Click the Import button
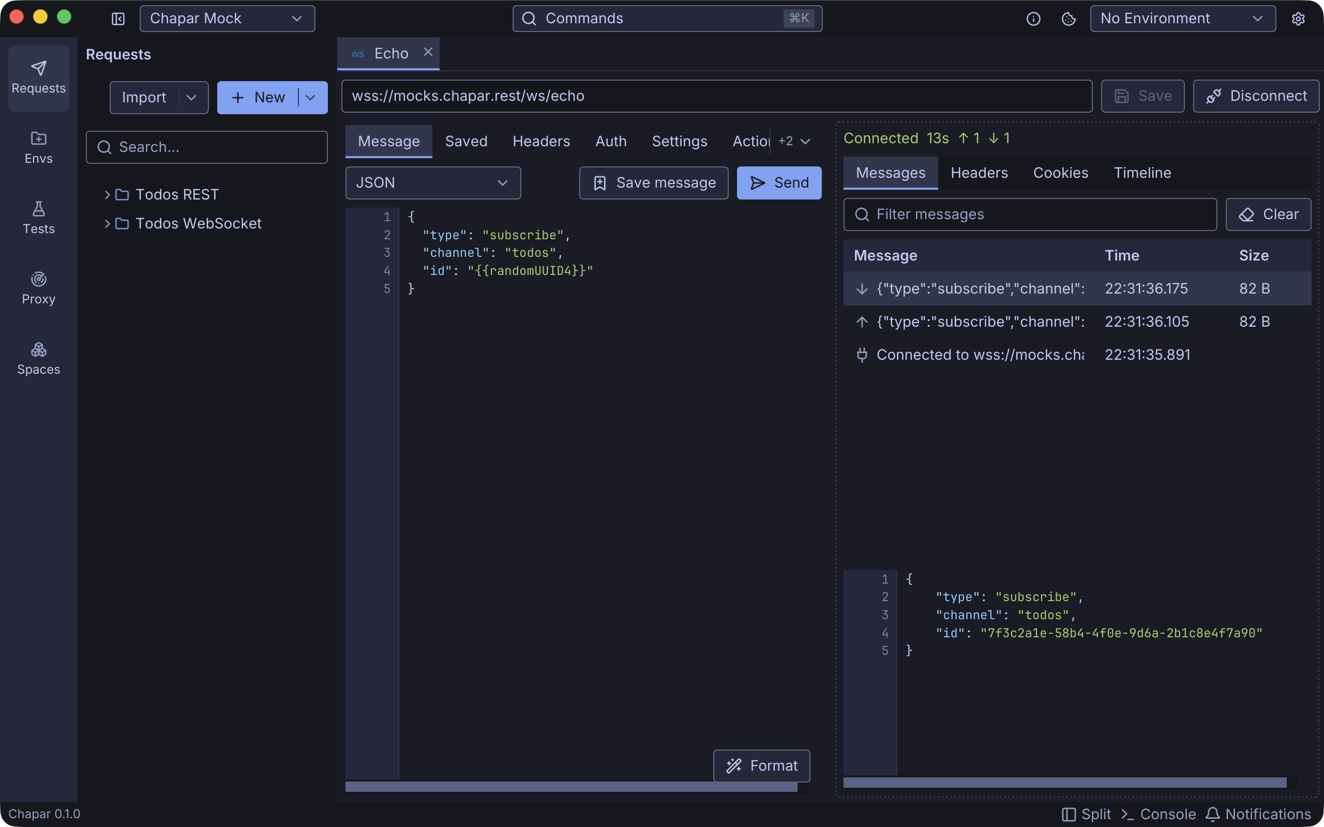The height and width of the screenshot is (827, 1324). (144, 98)
